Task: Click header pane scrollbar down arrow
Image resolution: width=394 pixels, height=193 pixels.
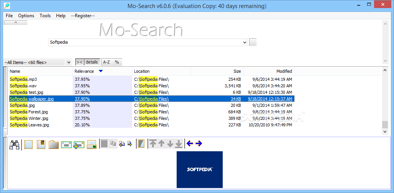Action: [x=385, y=61]
